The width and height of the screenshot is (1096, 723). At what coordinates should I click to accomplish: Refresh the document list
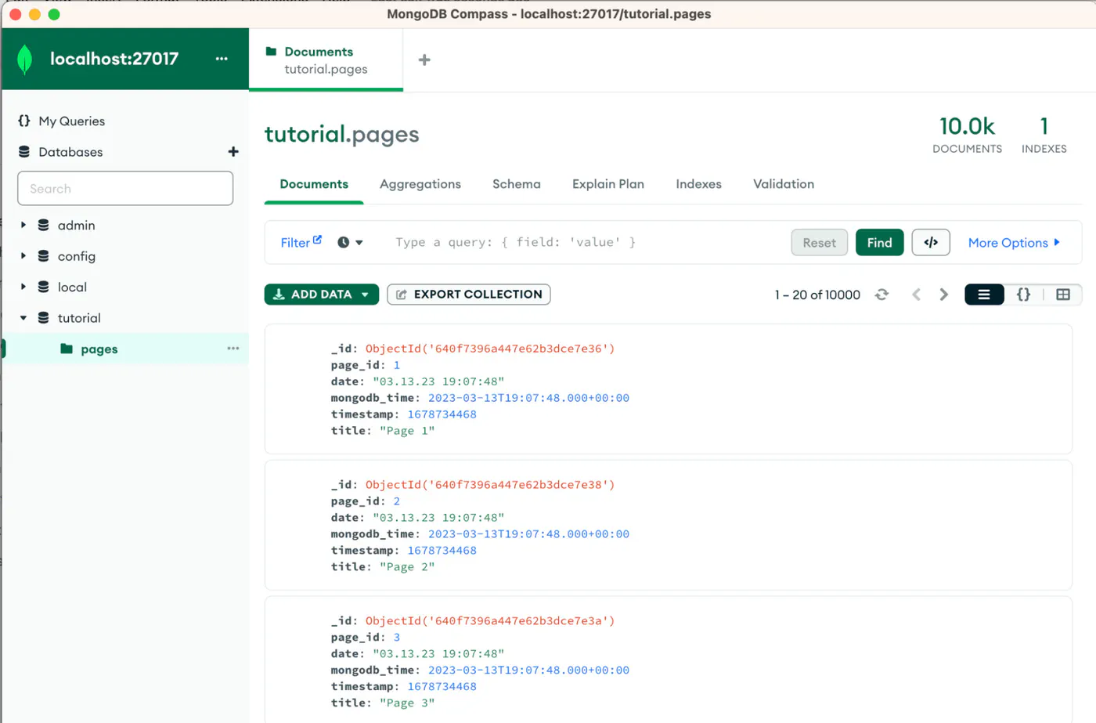[x=881, y=295]
